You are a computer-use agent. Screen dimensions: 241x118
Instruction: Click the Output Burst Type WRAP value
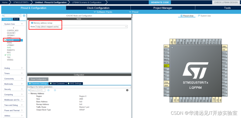82,110
